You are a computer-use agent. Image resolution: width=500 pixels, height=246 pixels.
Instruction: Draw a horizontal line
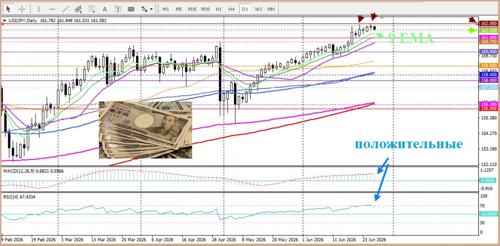click(x=52, y=9)
